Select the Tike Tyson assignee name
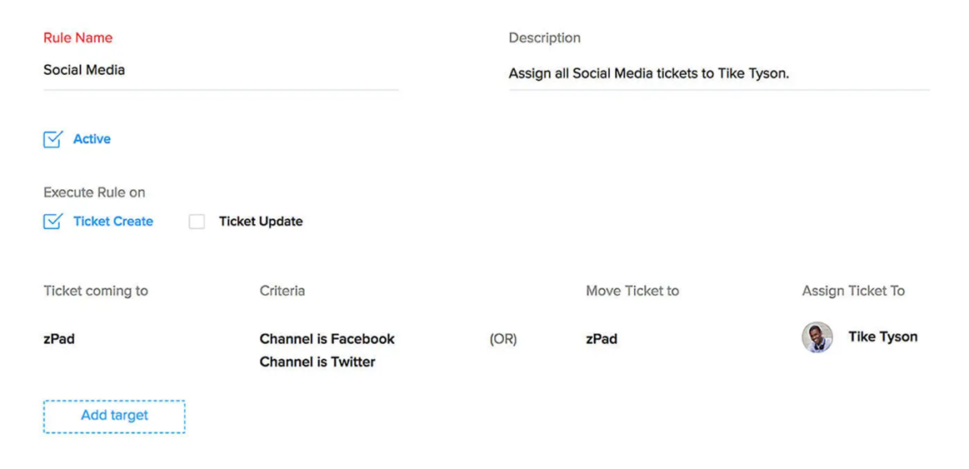This screenshot has height=469, width=969. (882, 337)
